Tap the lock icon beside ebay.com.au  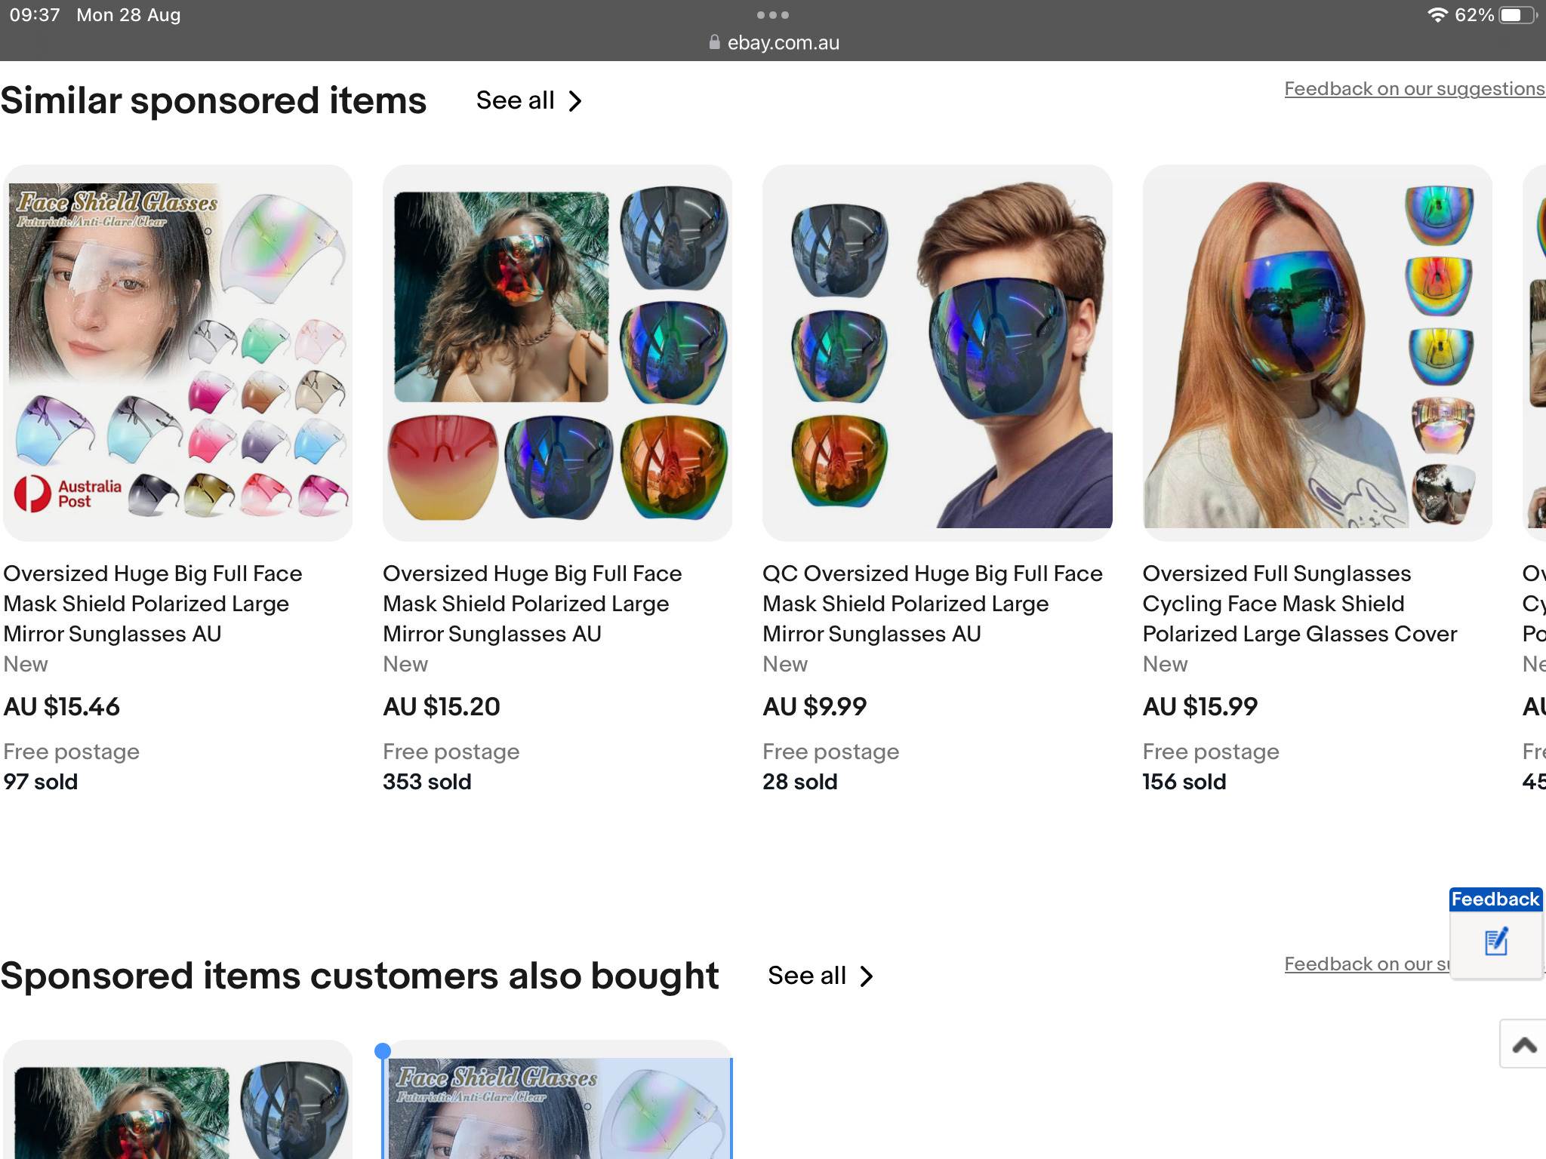click(714, 43)
